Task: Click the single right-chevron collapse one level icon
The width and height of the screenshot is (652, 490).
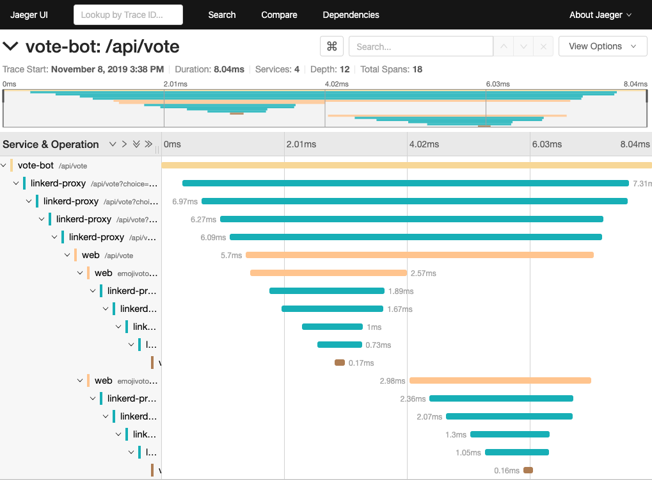Action: [x=124, y=144]
